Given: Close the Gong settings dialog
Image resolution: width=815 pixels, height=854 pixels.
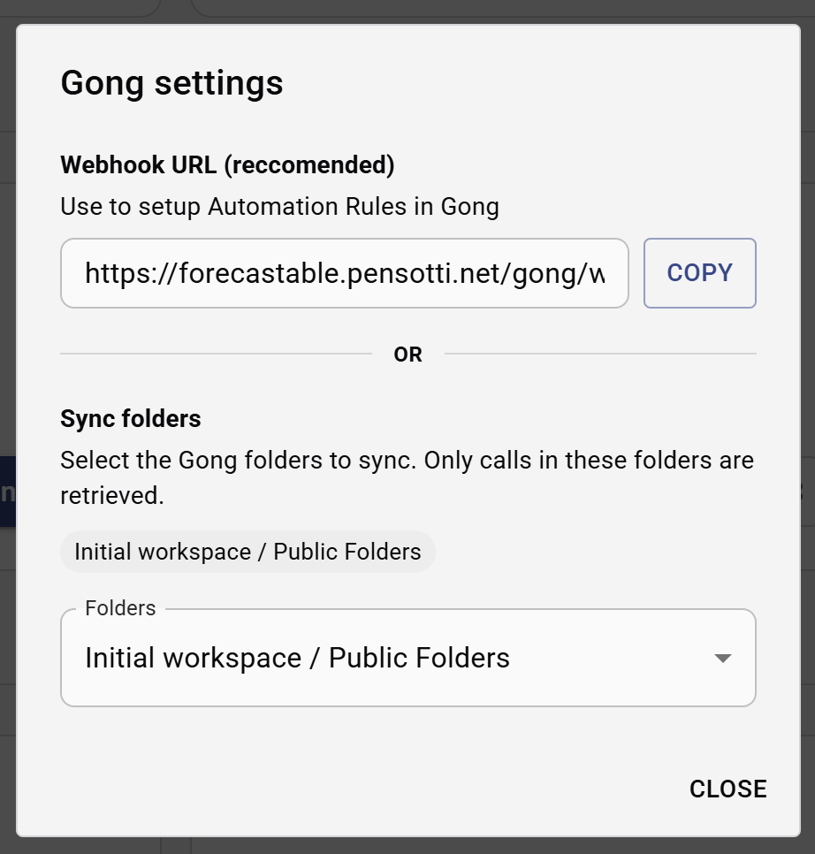Looking at the screenshot, I should (727, 789).
